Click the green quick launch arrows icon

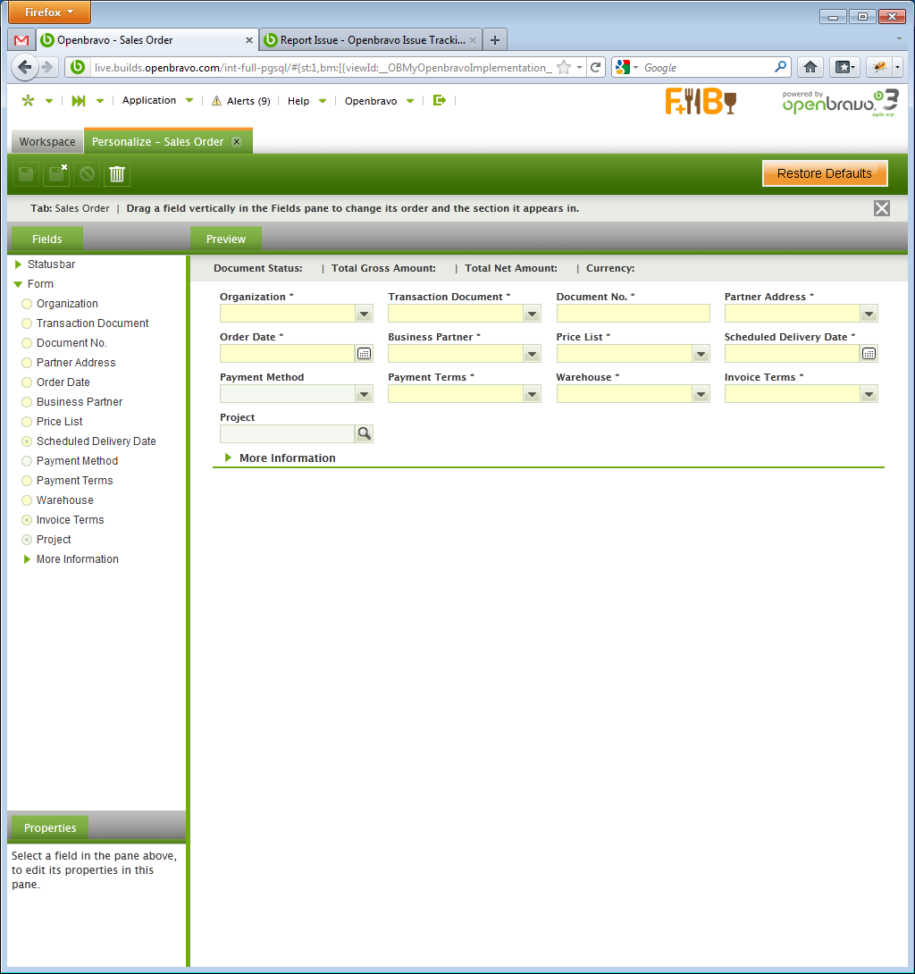tap(79, 101)
